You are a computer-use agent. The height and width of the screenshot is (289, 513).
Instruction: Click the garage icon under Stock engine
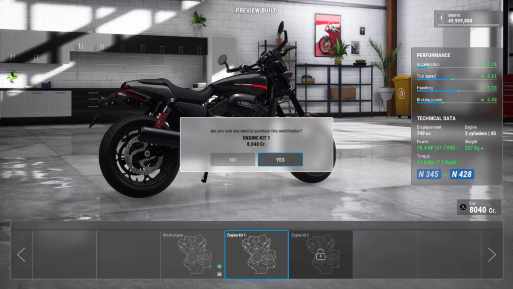pos(219,274)
